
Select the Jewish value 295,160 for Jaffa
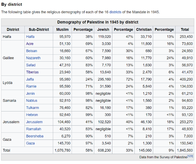(x=104, y=79)
